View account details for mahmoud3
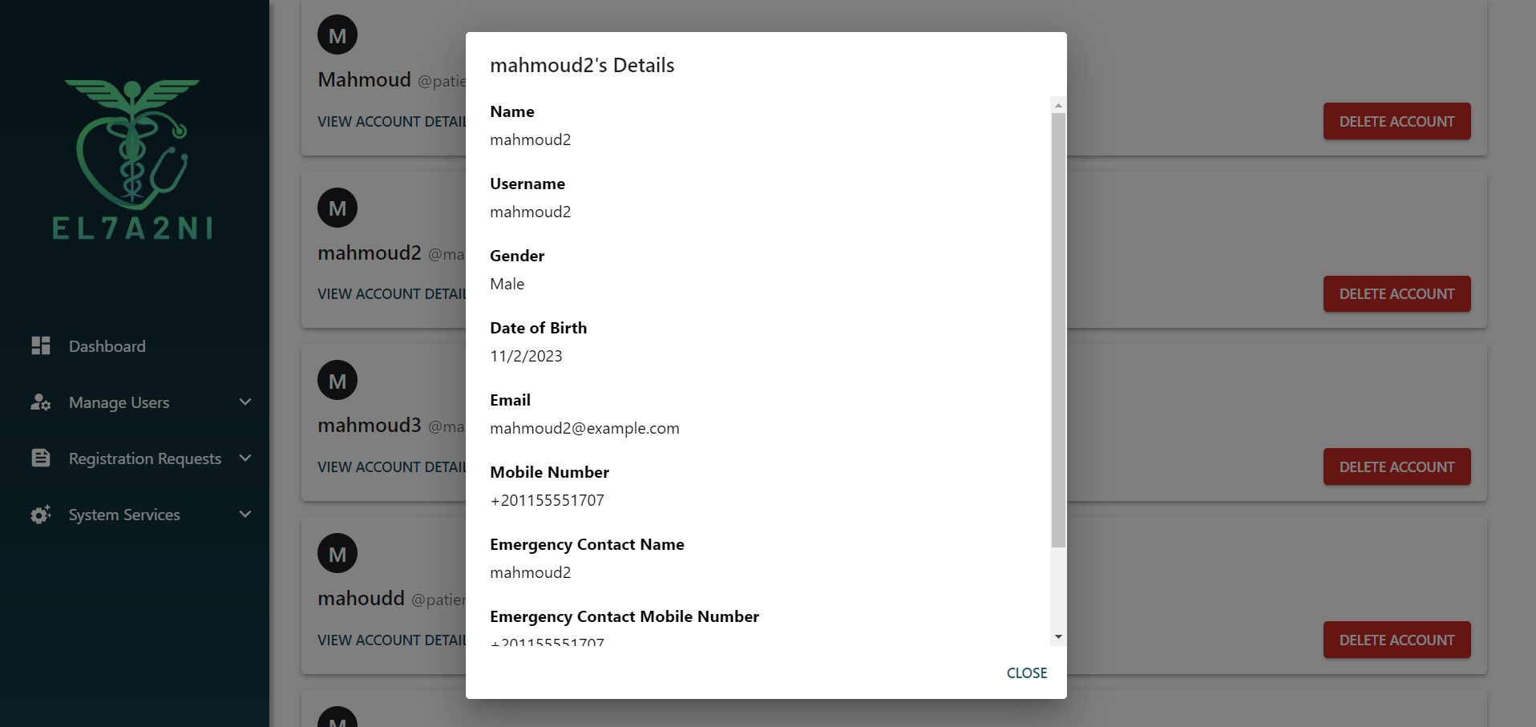This screenshot has height=727, width=1536. click(x=391, y=466)
